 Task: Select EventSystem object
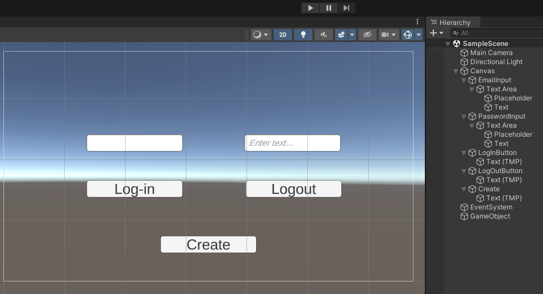coord(491,207)
